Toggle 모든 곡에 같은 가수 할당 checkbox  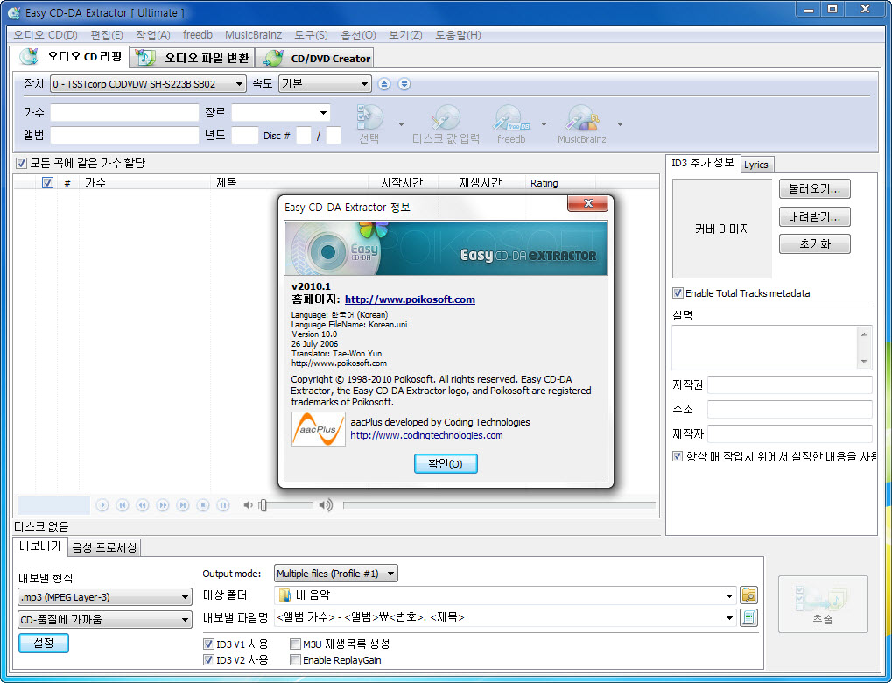pyautogui.click(x=22, y=164)
